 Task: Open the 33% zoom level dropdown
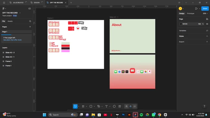pos(205,14)
